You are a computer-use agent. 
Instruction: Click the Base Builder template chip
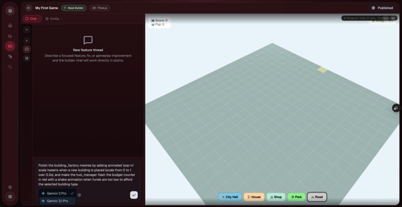click(x=74, y=8)
